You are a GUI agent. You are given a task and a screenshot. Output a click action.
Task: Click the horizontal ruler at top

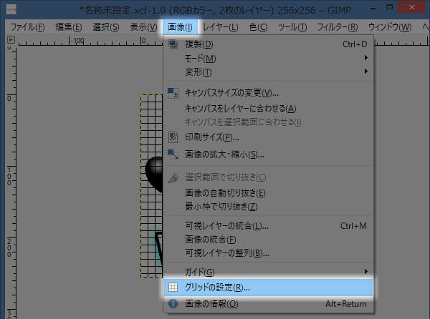click(x=90, y=41)
